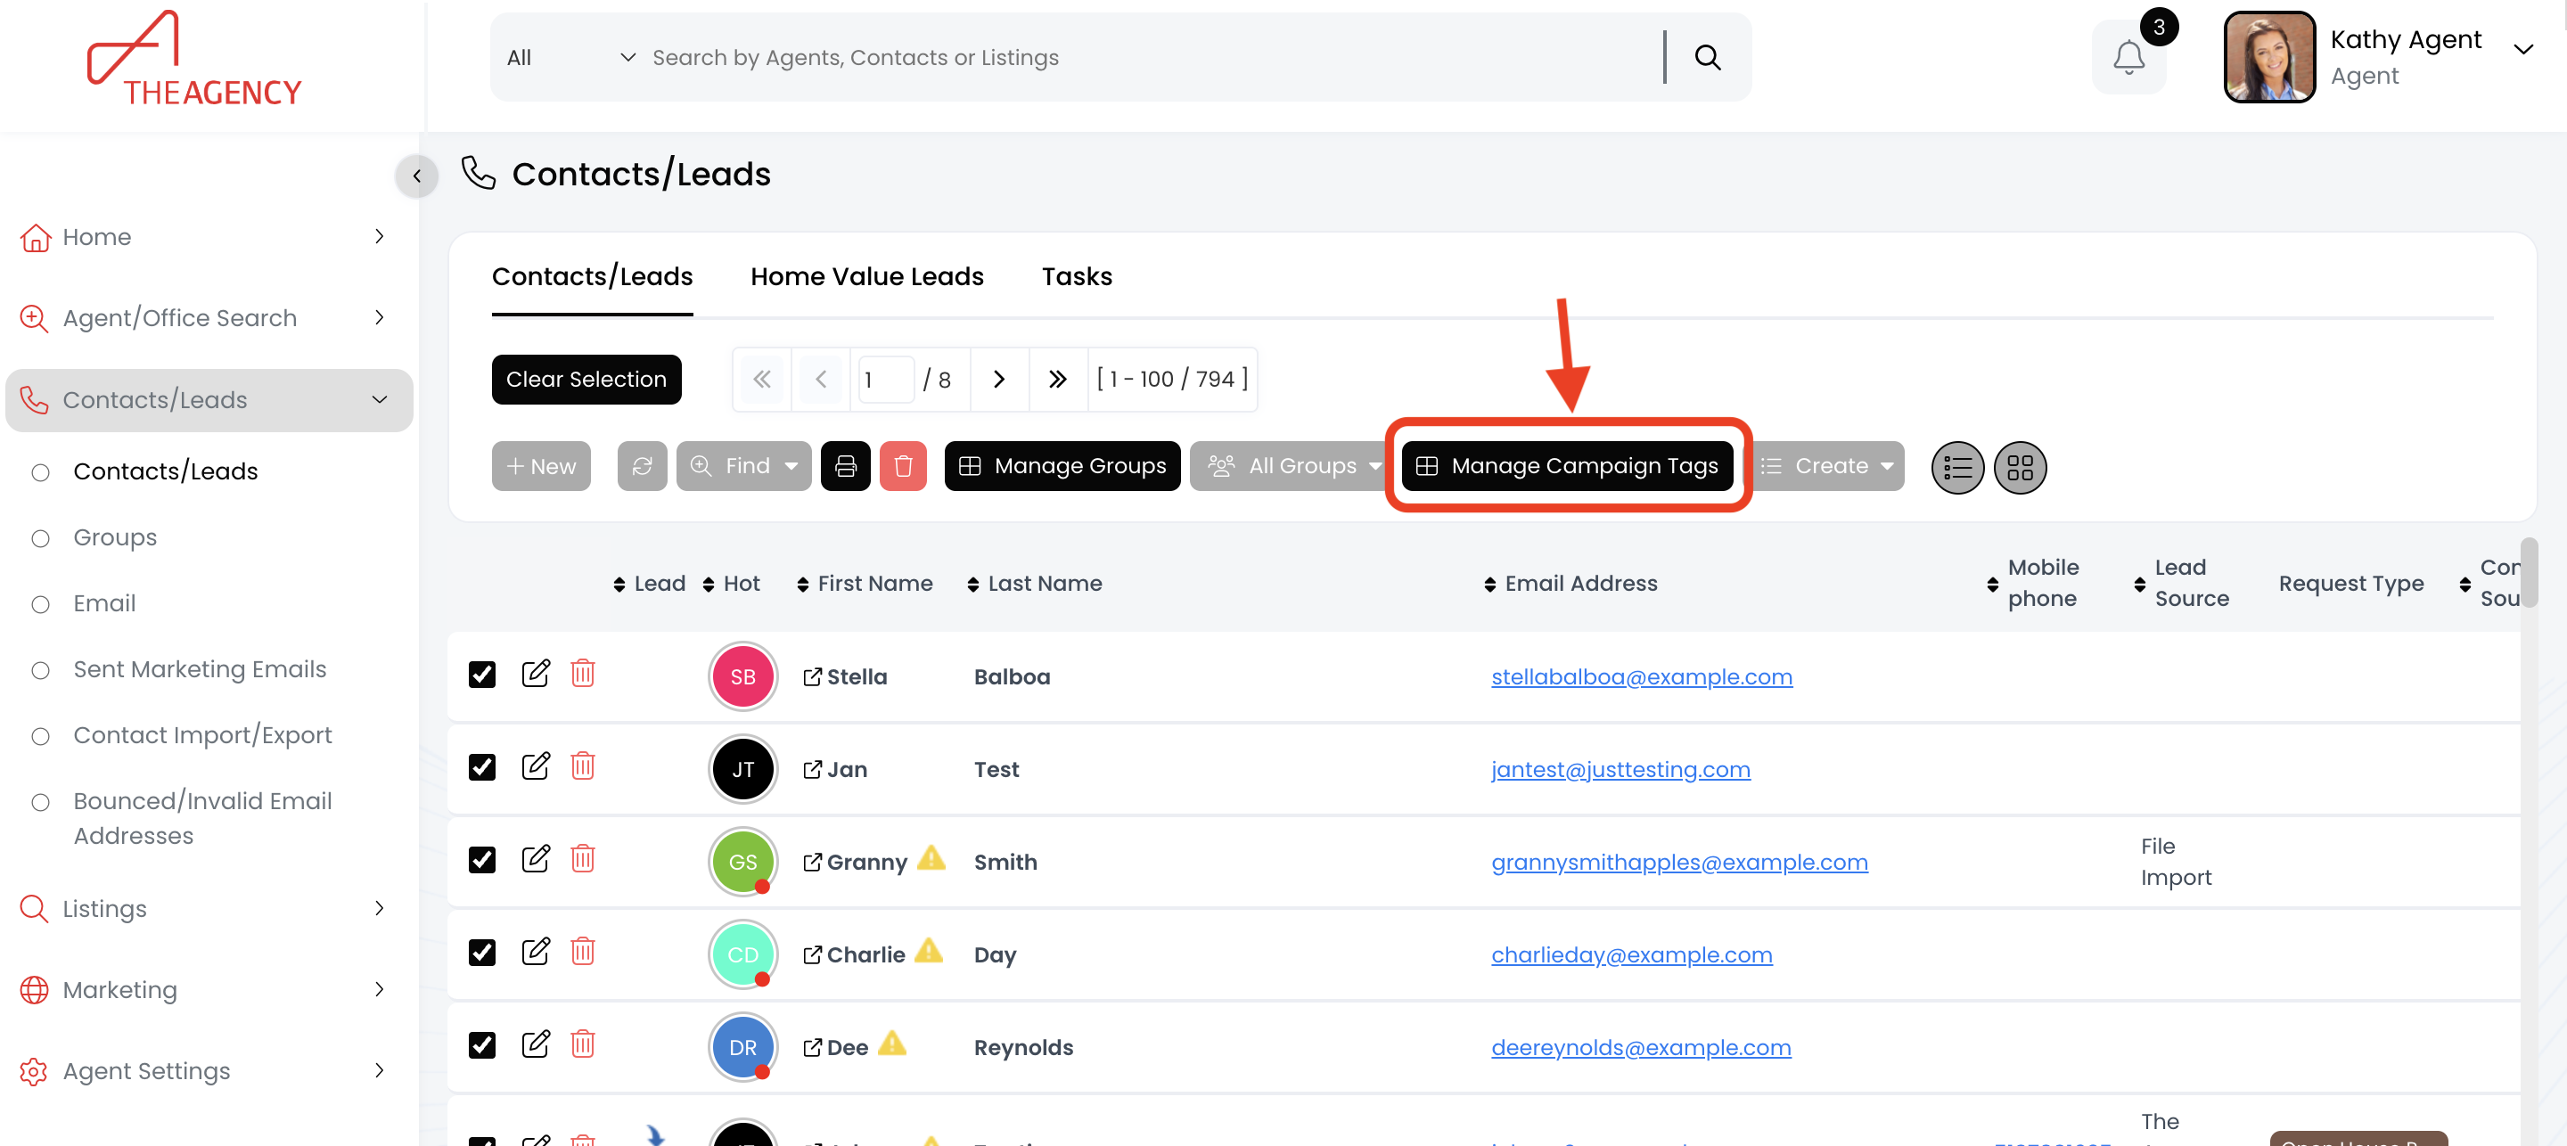This screenshot has height=1146, width=2567.
Task: Click the refresh contacts icon button
Action: tap(642, 466)
